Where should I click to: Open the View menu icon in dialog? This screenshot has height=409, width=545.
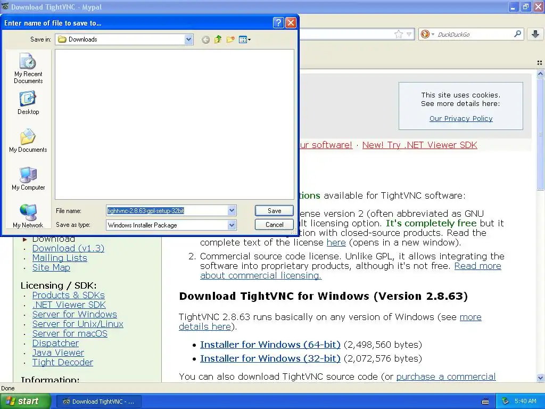pos(245,39)
